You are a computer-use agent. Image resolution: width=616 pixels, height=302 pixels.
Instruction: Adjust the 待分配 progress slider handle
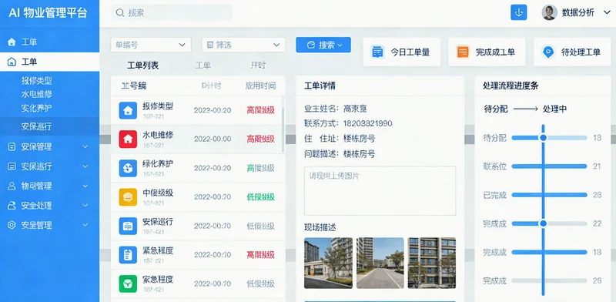coord(543,138)
